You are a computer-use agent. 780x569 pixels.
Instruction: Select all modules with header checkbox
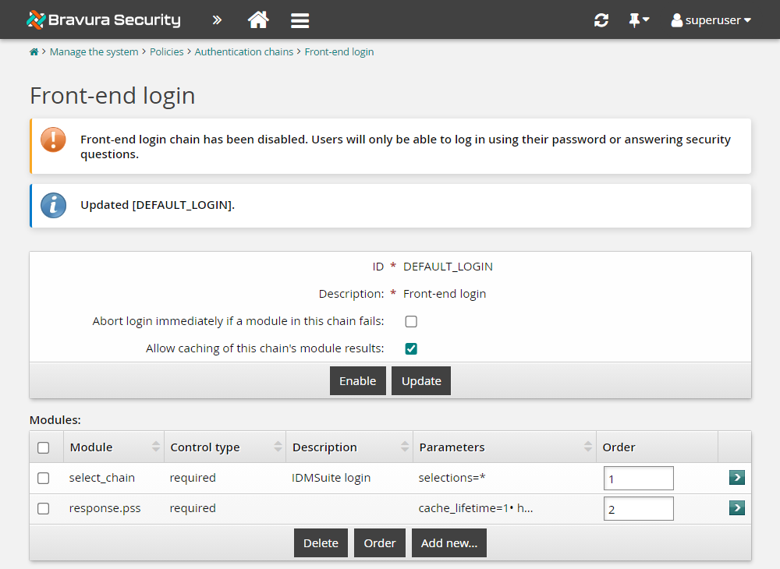pos(44,447)
